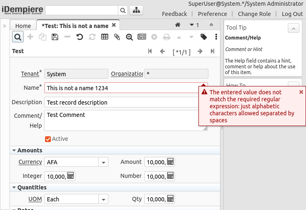Open the Preference link

tap(213, 14)
